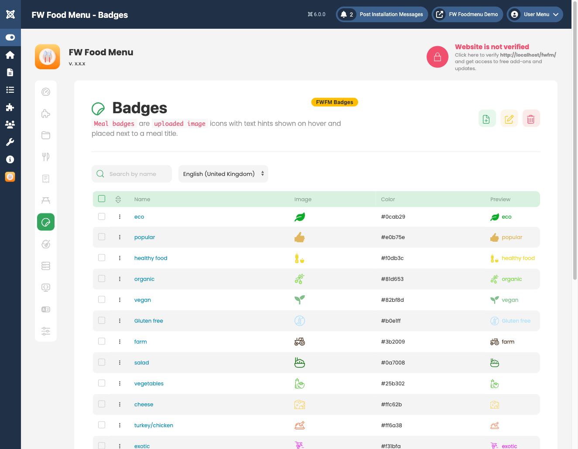The image size is (578, 449).
Task: Open the settings sliders panel at sidebar bottom
Action: [x=46, y=331]
